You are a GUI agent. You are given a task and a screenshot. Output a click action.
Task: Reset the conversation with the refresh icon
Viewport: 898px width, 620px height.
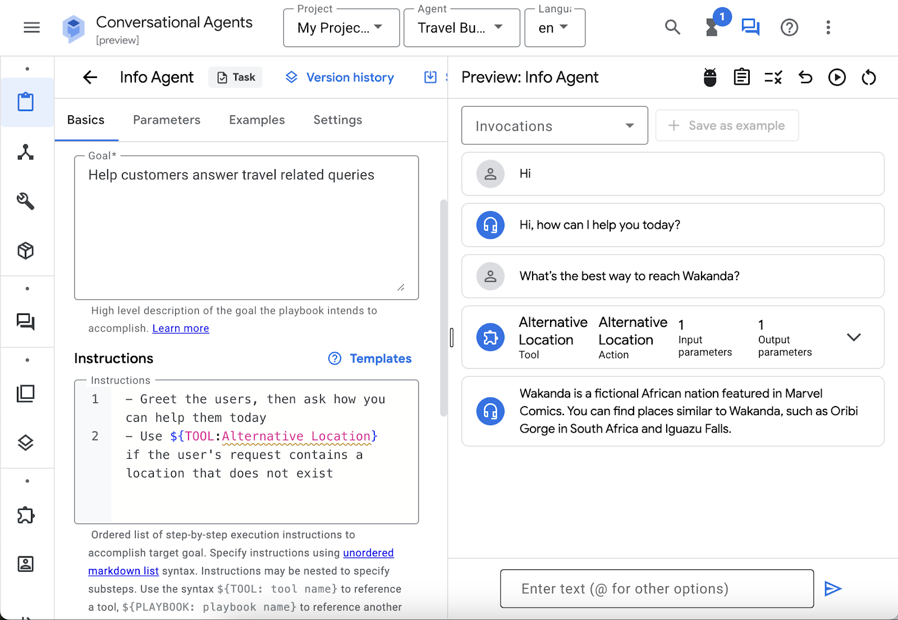(x=868, y=77)
